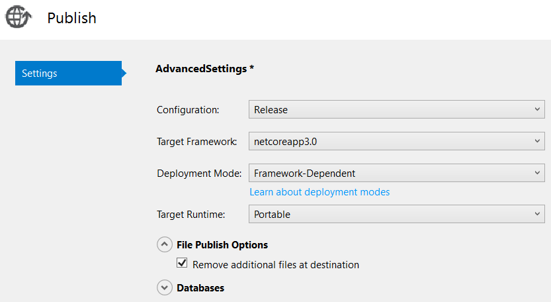Viewport: 551px width, 302px height.
Task: Open the Portable Target Runtime combo box
Action: pos(390,214)
